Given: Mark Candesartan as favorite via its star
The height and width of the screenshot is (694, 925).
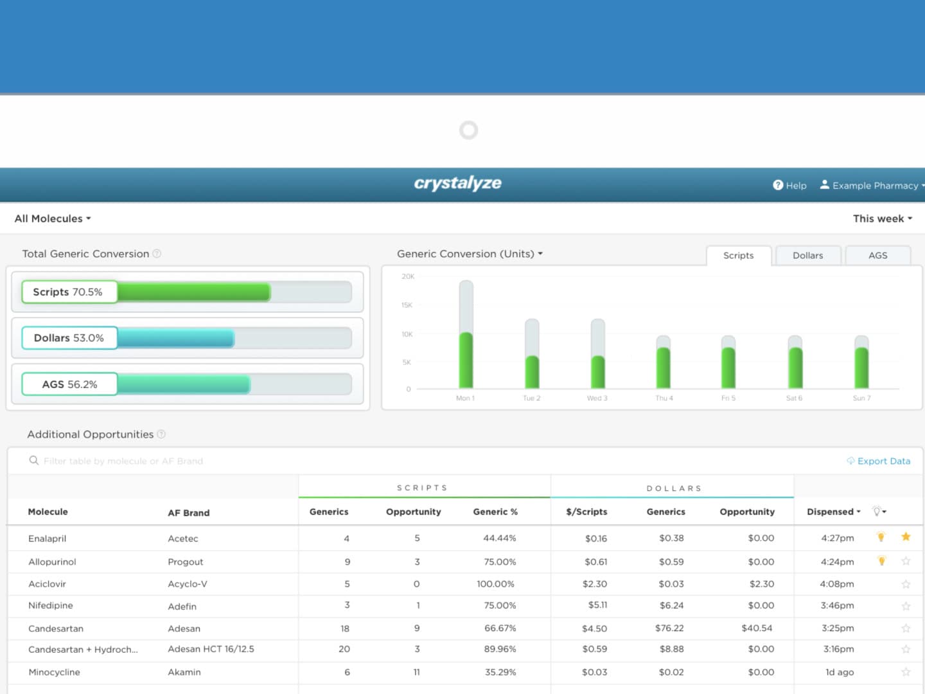Looking at the screenshot, I should (x=906, y=628).
